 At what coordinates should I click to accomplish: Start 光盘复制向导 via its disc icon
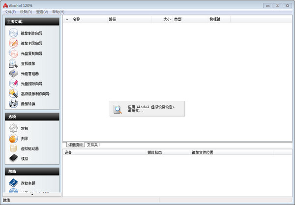click(x=13, y=53)
